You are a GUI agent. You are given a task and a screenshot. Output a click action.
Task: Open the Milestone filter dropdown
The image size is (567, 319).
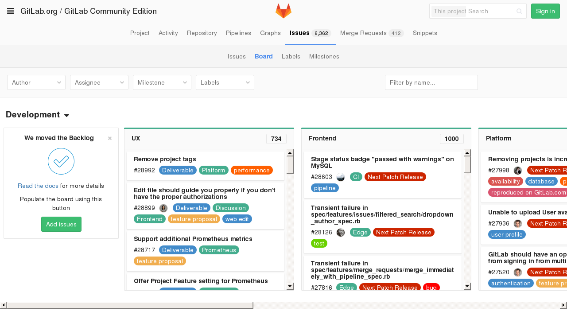[162, 82]
